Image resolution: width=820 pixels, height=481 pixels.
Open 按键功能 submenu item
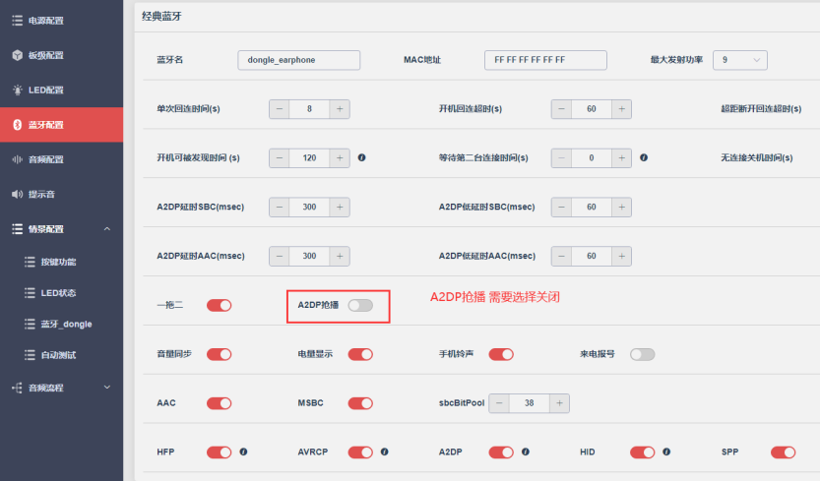(61, 262)
